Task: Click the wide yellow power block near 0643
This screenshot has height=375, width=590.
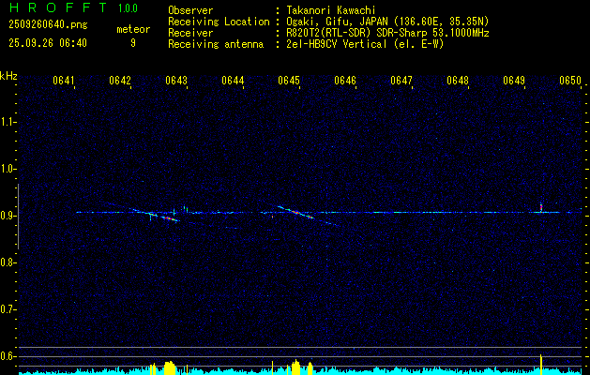Action: 170,368
